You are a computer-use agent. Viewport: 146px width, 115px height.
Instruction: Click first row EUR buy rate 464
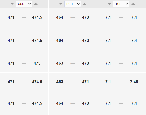coord(60,17)
